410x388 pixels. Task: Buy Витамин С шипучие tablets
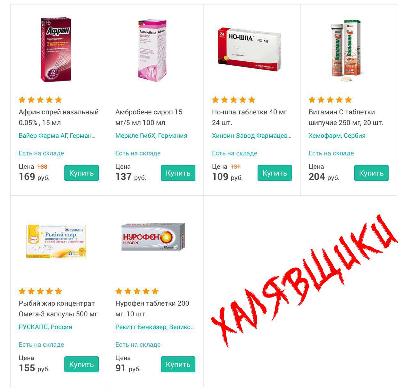click(371, 173)
